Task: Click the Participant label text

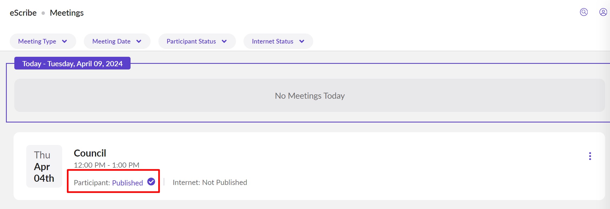Action: pyautogui.click(x=92, y=183)
